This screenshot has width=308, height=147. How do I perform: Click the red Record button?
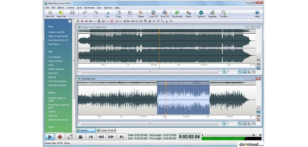(60, 137)
